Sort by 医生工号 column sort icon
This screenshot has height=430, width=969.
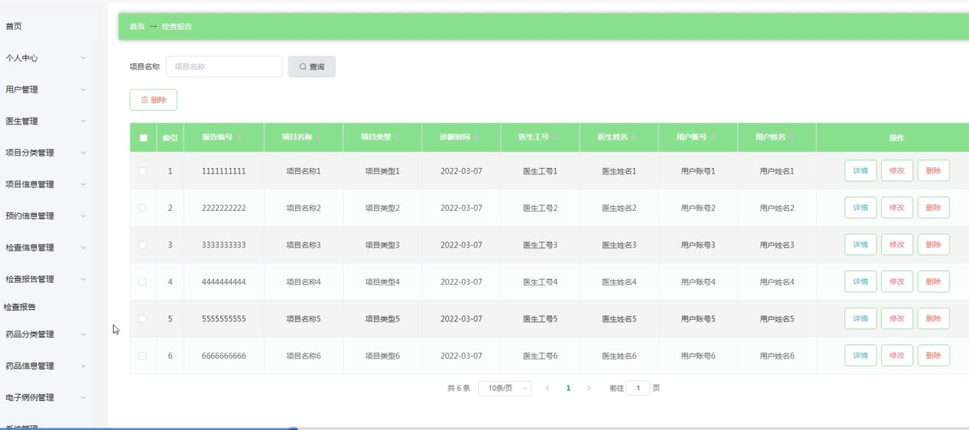click(555, 137)
